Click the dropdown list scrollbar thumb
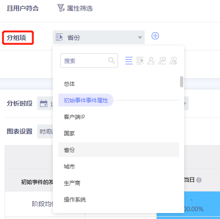Screen dimensions: 220x219 (x=181, y=82)
